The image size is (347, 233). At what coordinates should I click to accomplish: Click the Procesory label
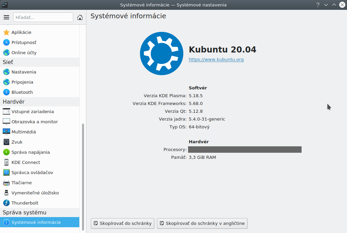(x=175, y=150)
